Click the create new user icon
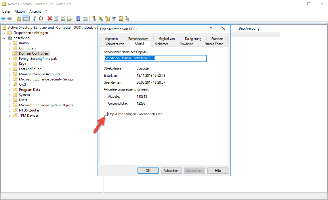 click(x=94, y=19)
